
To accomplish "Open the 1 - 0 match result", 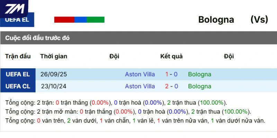I will click(x=171, y=74).
